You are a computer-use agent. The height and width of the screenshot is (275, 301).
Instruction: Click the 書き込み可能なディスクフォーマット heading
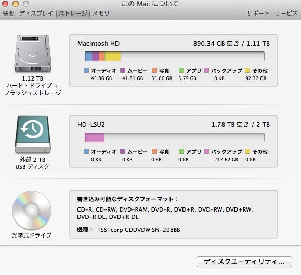[x=127, y=199]
